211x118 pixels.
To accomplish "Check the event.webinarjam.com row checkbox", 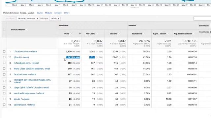I will (4, 93).
